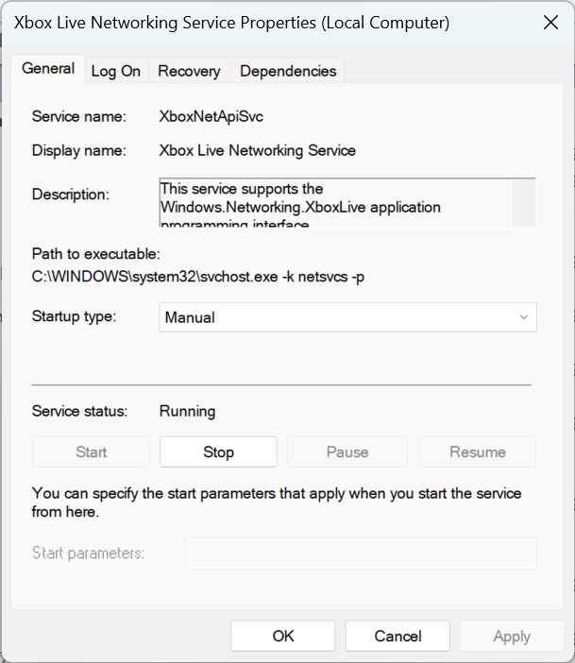Click the Apply button
Image resolution: width=575 pixels, height=663 pixels.
tap(512, 636)
